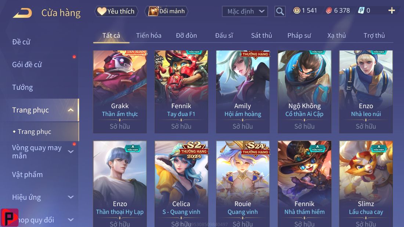Viewport: 404px width, 227px height.
Task: Click the gold coin currency icon
Action: pyautogui.click(x=297, y=11)
